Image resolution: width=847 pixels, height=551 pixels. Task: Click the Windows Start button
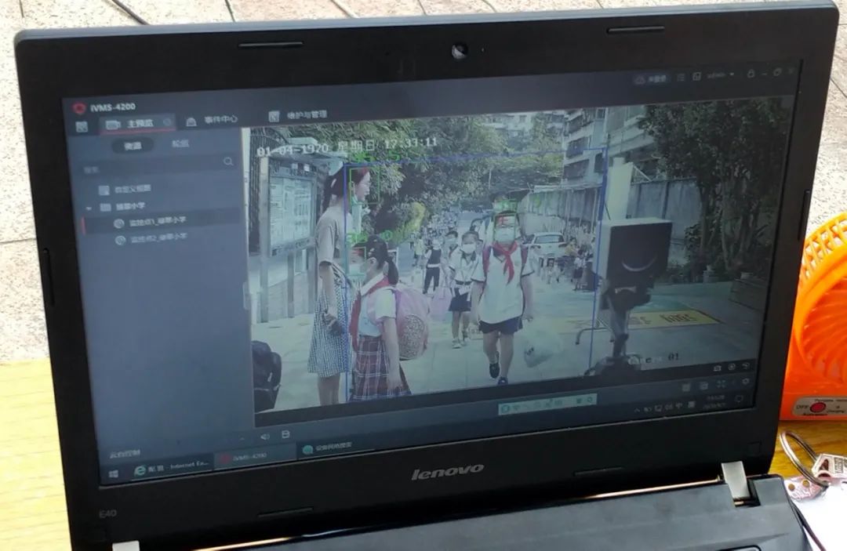point(114,473)
